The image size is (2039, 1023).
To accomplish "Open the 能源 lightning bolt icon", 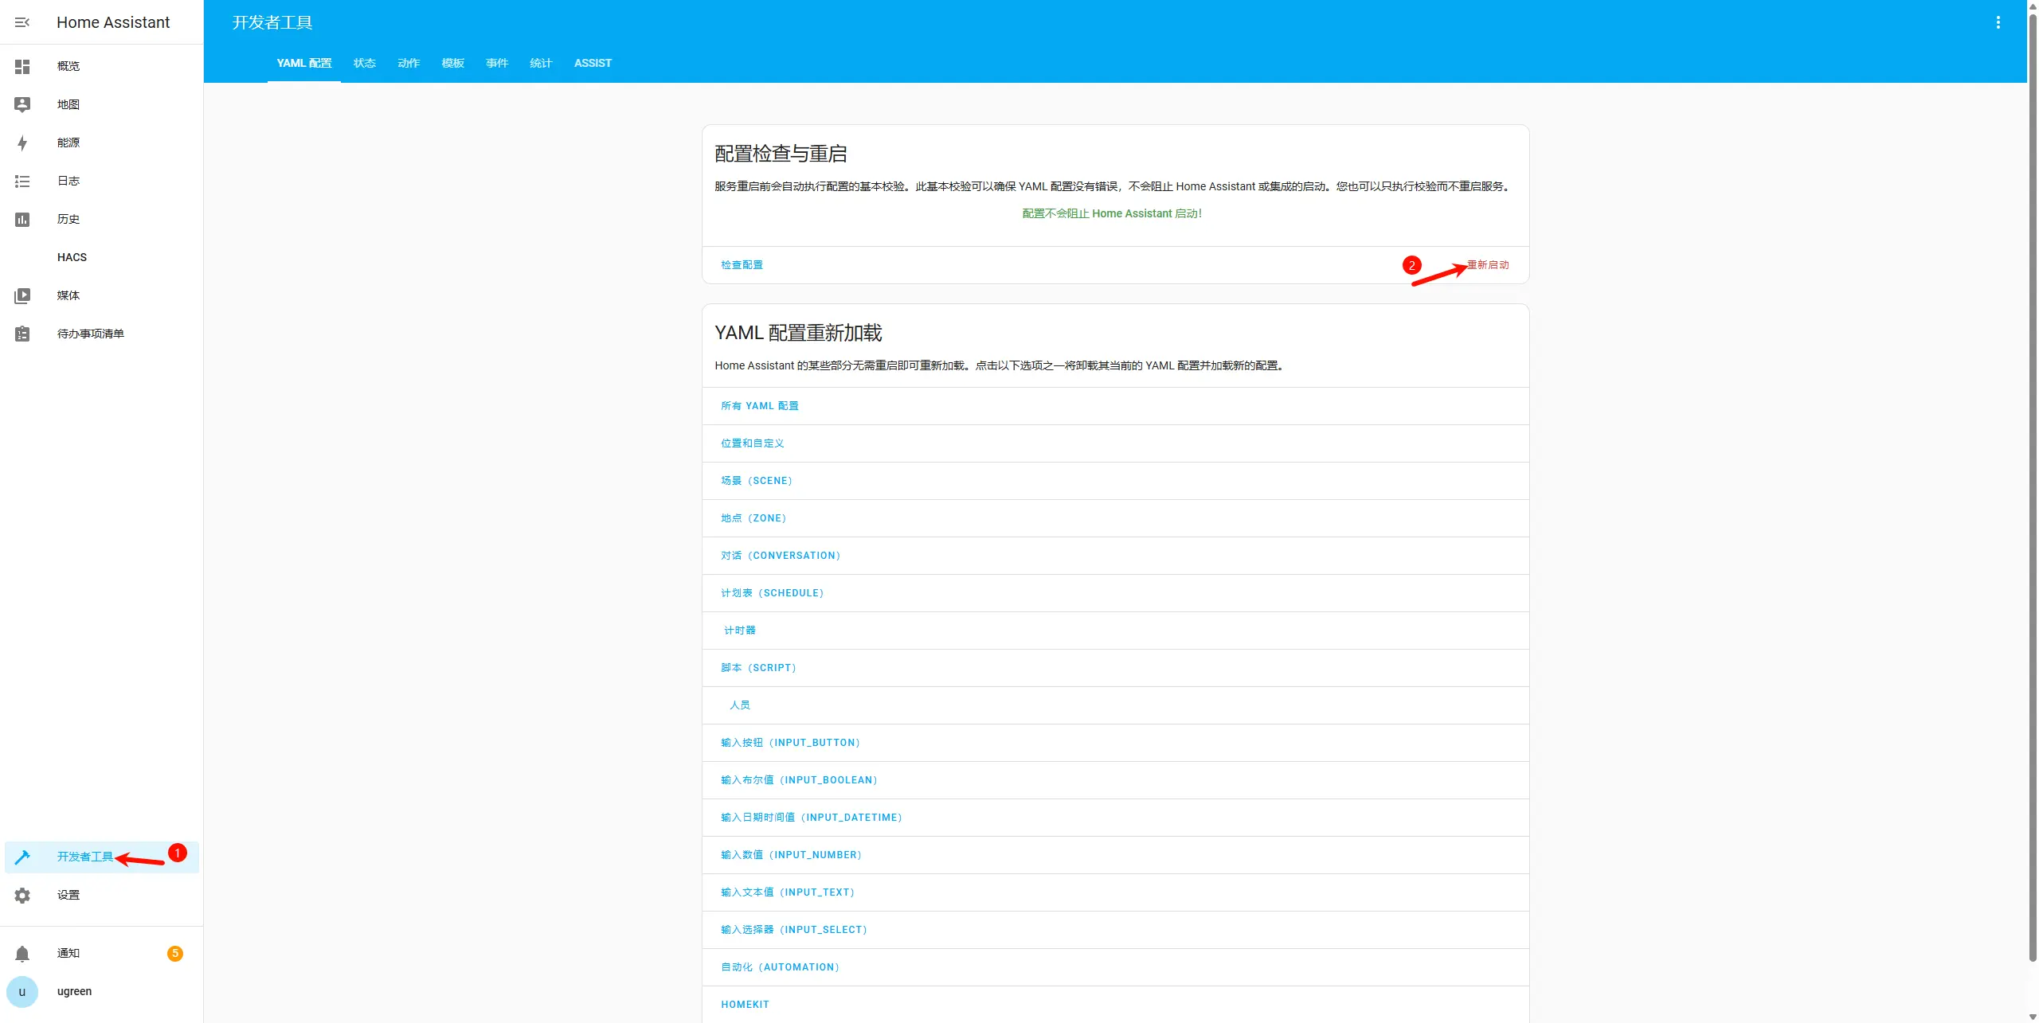I will (x=22, y=143).
